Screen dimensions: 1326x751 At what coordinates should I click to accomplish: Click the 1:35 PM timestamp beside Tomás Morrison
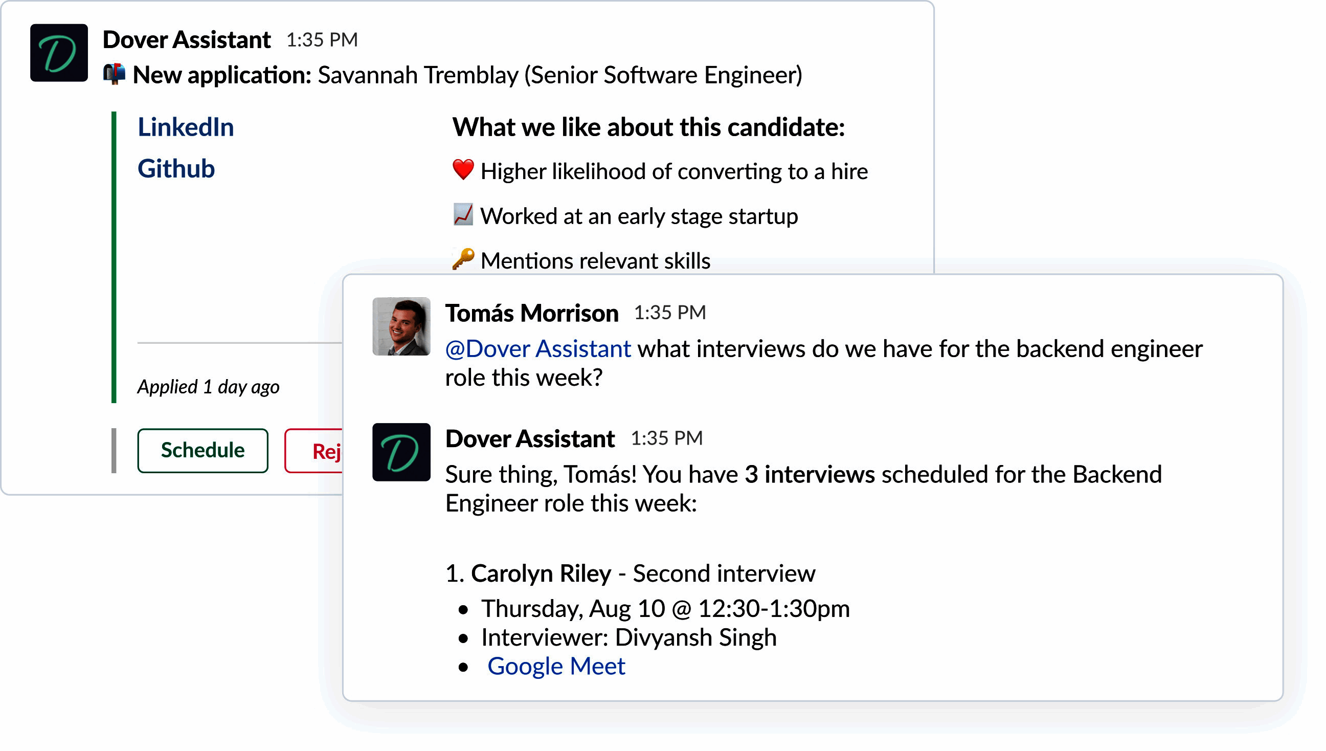pos(669,313)
